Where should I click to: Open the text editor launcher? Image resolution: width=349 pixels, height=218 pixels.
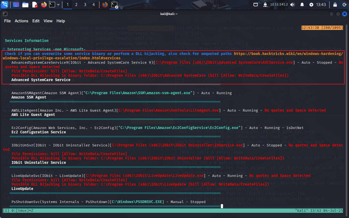[35, 5]
